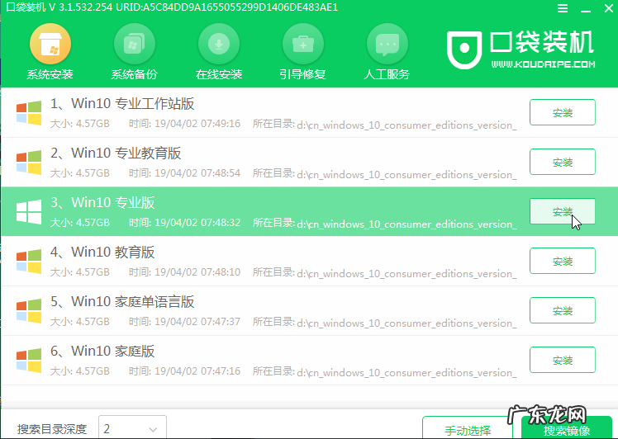Select row title 6、Win10 家庭版
This screenshot has height=439, width=618.
click(x=102, y=352)
